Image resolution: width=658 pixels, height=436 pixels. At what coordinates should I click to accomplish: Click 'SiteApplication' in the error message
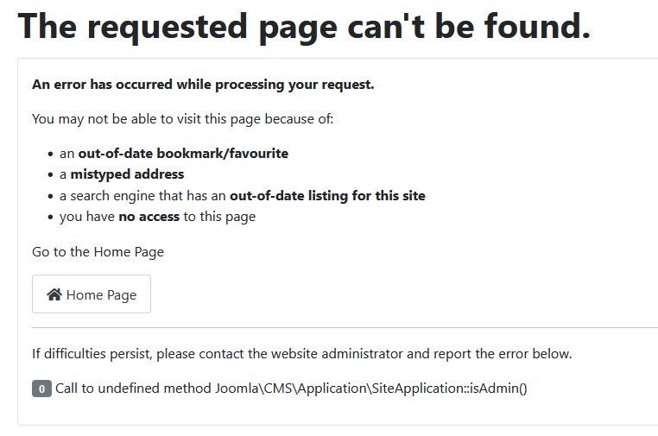point(417,389)
